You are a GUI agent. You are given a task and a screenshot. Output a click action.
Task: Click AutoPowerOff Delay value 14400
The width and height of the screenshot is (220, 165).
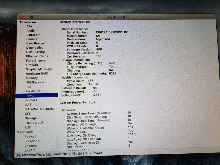(x=133, y=134)
